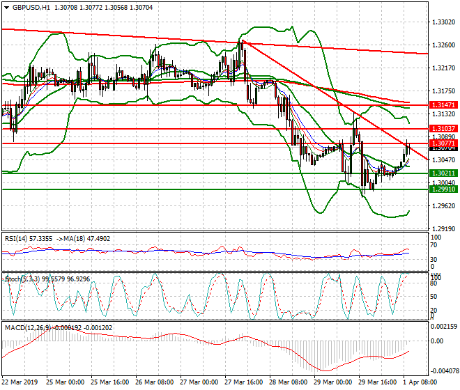Click the green 1.29910 support label
460x390 pixels.
(443, 189)
